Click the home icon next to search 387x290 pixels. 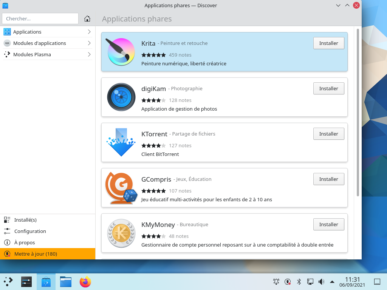coord(87,19)
